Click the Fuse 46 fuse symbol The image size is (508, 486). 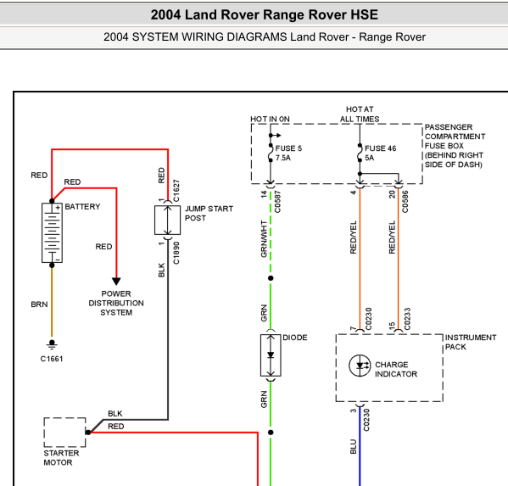pos(360,153)
